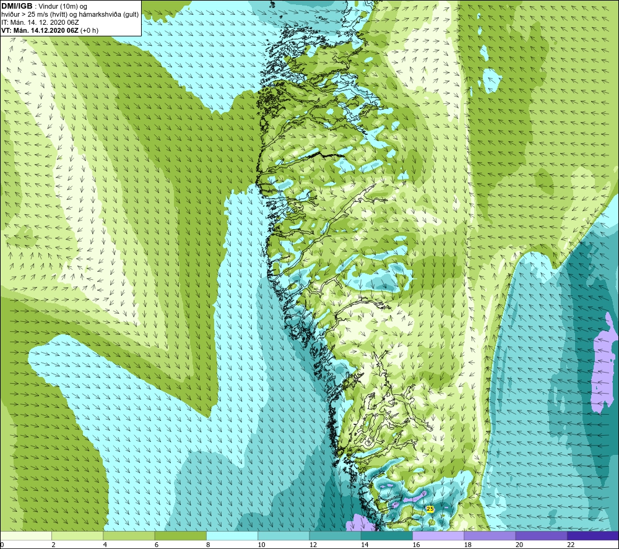Click the 12-14 m/s teal legend swatch

[x=335, y=535]
